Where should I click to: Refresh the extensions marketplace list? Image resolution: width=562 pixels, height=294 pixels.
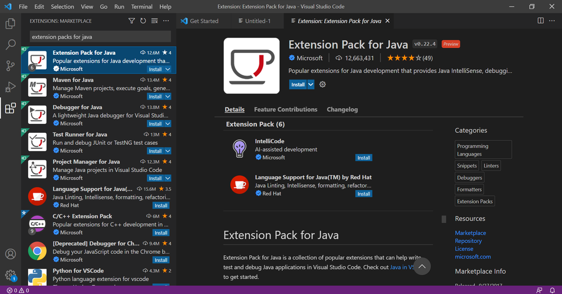(x=143, y=21)
